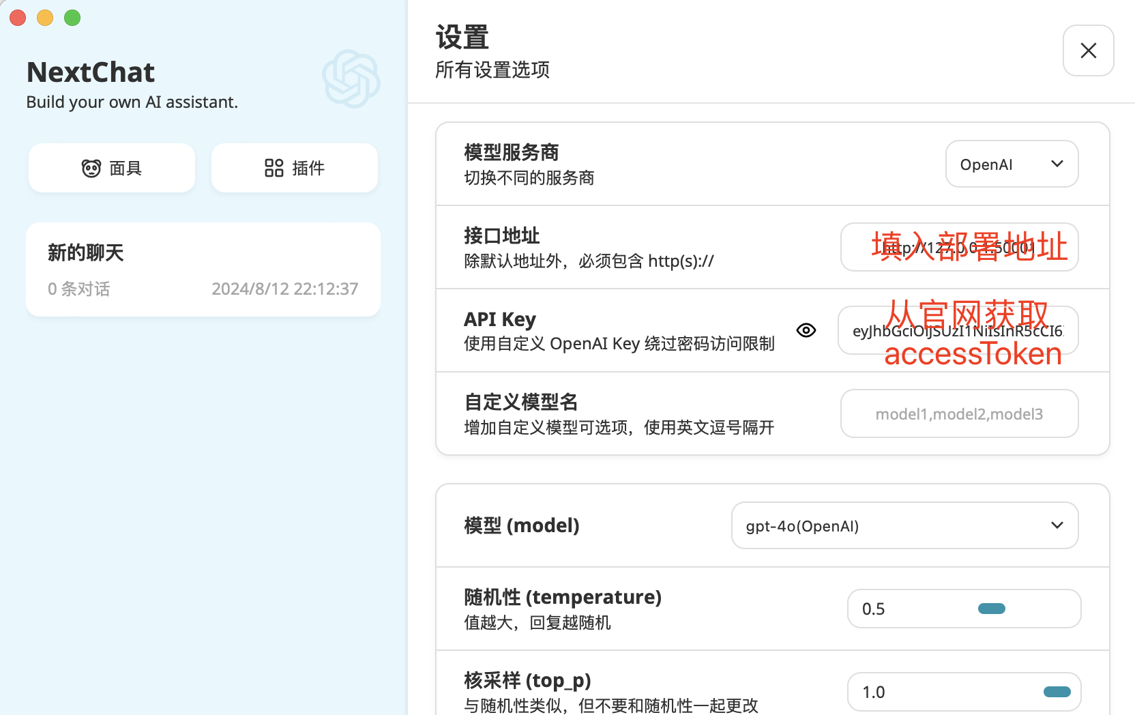
Task: Click the 0 条对话 count text
Action: pyautogui.click(x=79, y=289)
